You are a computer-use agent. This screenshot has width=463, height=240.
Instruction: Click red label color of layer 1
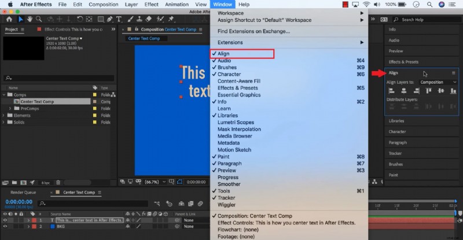[x=34, y=220]
